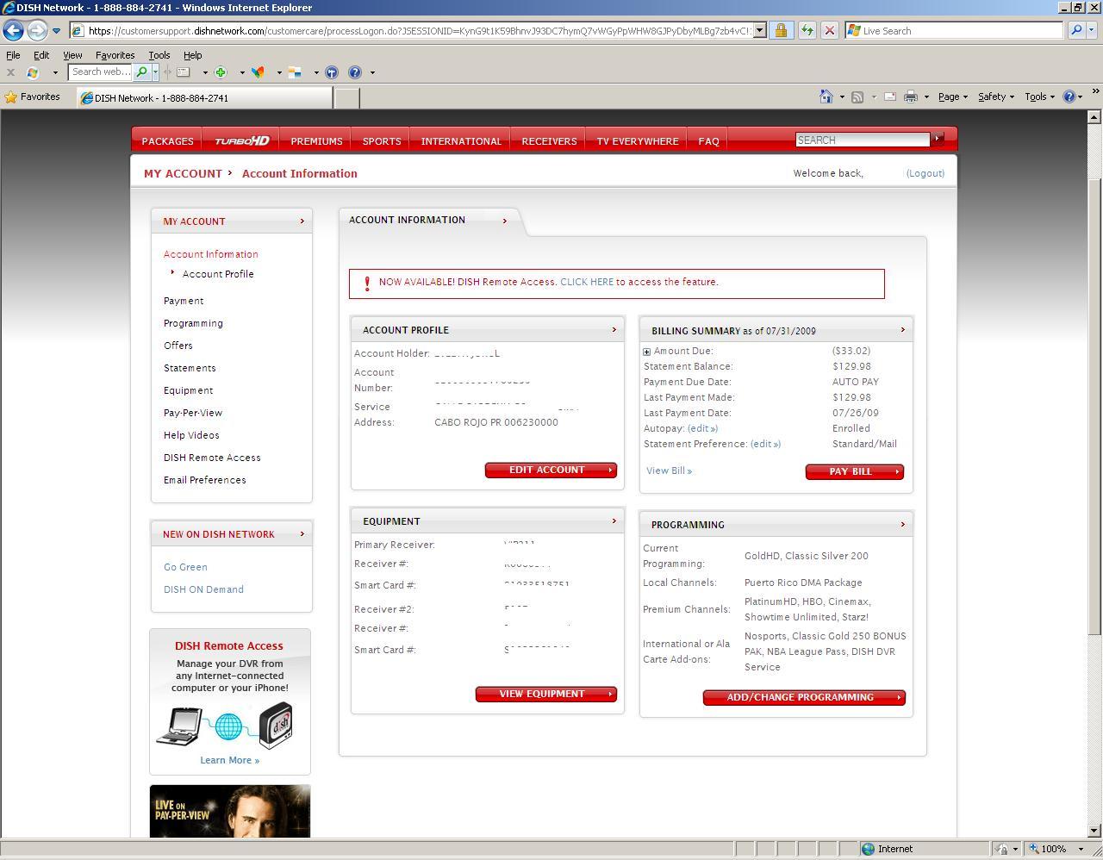Screen dimensions: 1103x860
Task: Open the recent pages dropdown by Forward
Action: click(56, 31)
